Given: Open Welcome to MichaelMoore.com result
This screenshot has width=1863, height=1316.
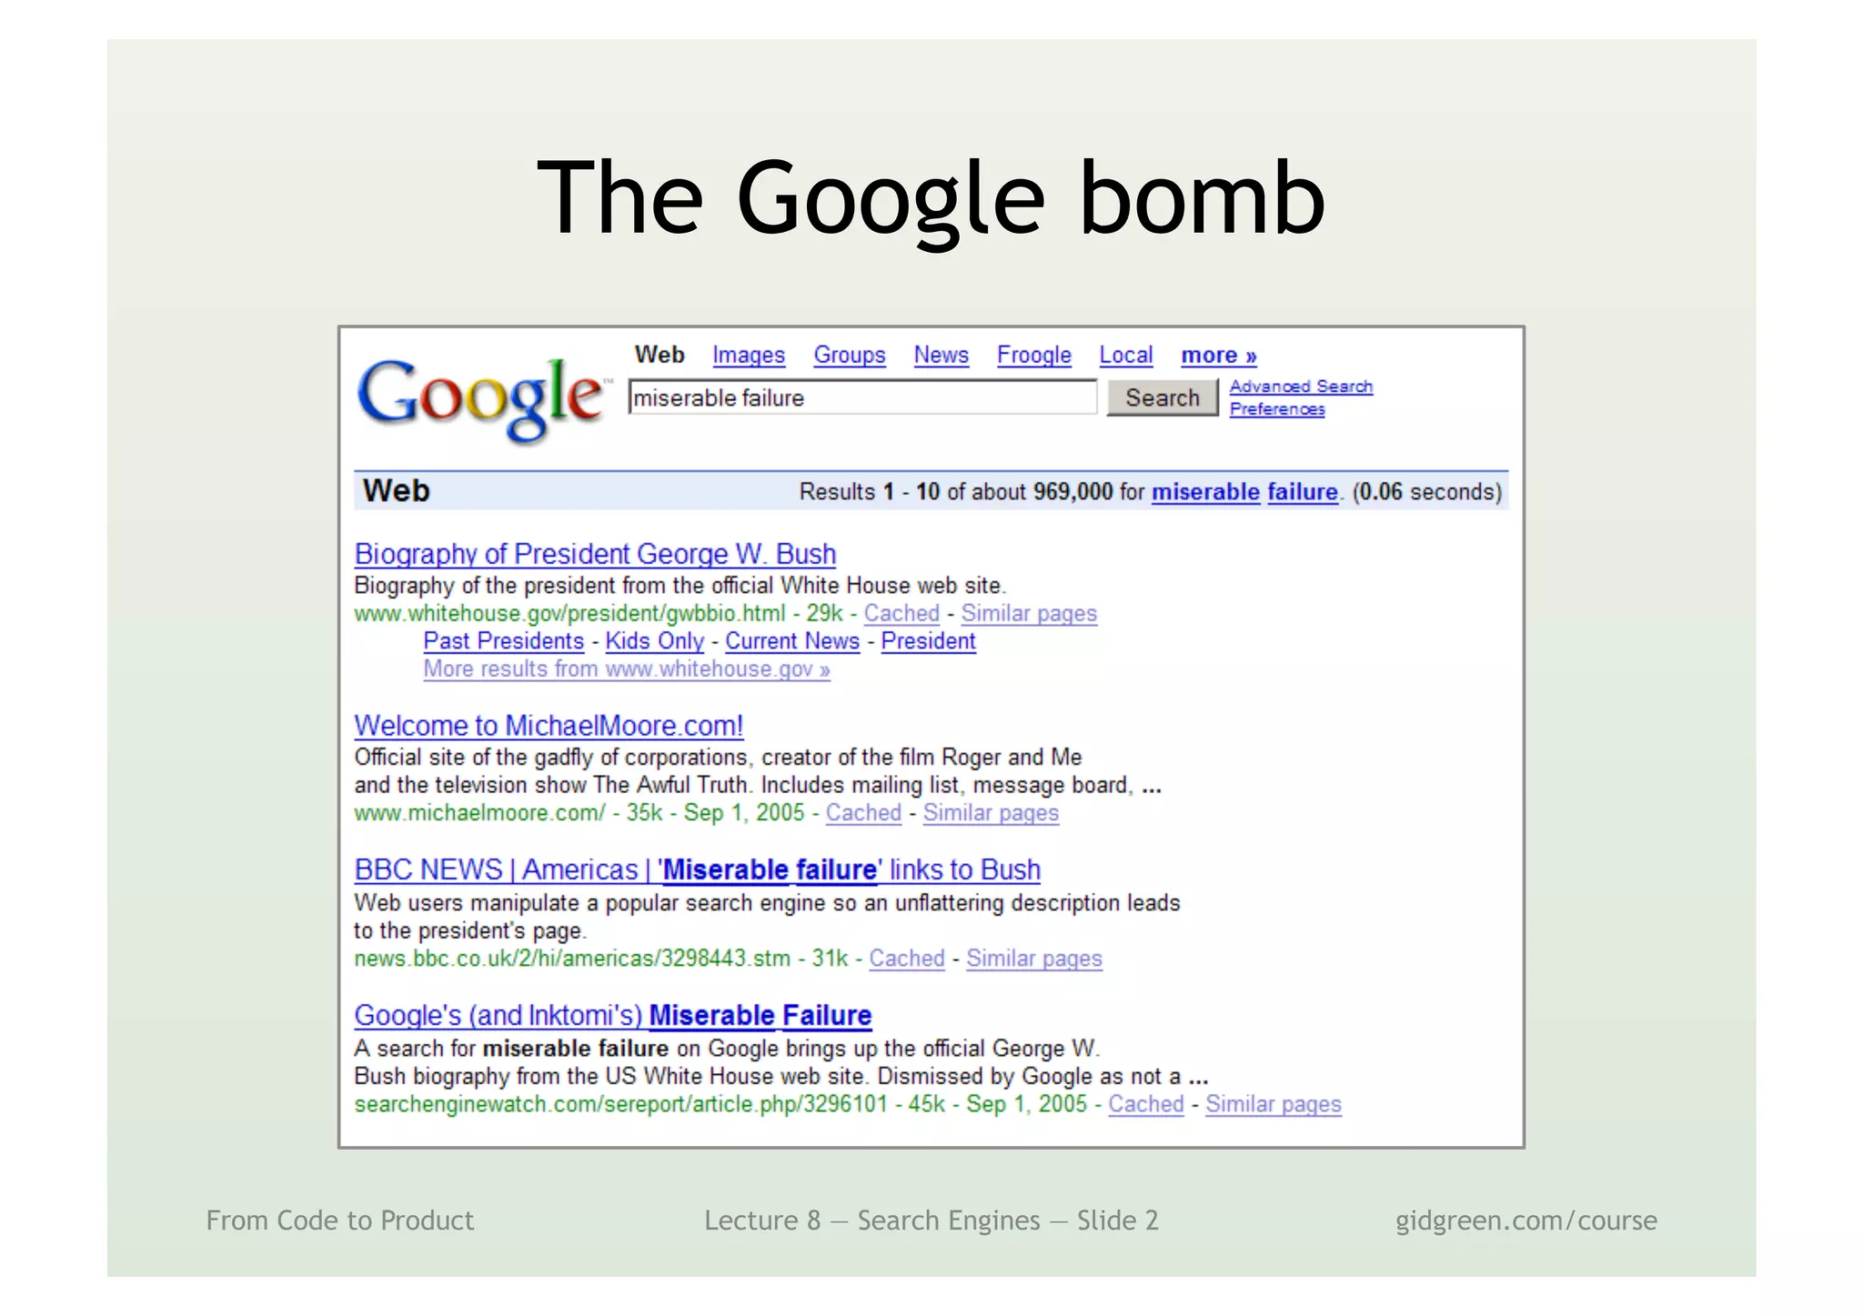Looking at the screenshot, I should [x=549, y=726].
